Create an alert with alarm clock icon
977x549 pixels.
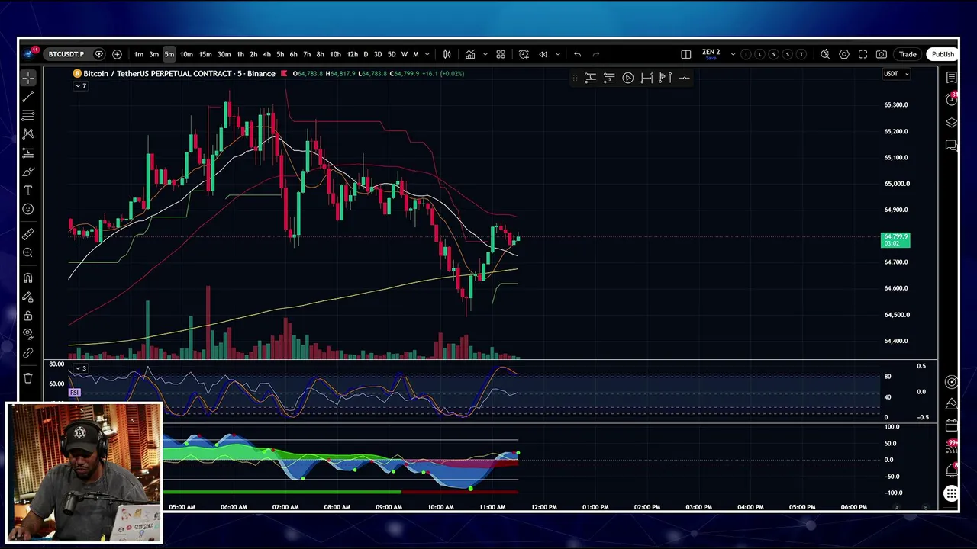coord(524,54)
